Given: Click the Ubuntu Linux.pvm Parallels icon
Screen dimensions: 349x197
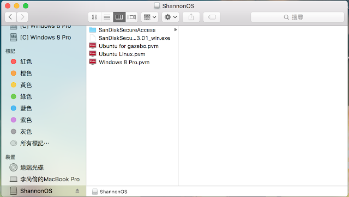Looking at the screenshot, I should coord(93,54).
